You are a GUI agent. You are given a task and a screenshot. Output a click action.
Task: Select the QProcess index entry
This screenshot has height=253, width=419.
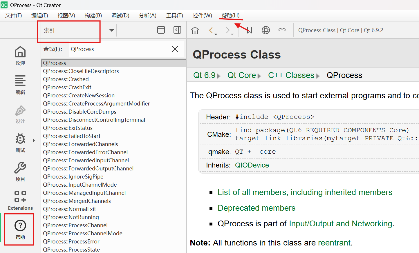click(x=114, y=63)
